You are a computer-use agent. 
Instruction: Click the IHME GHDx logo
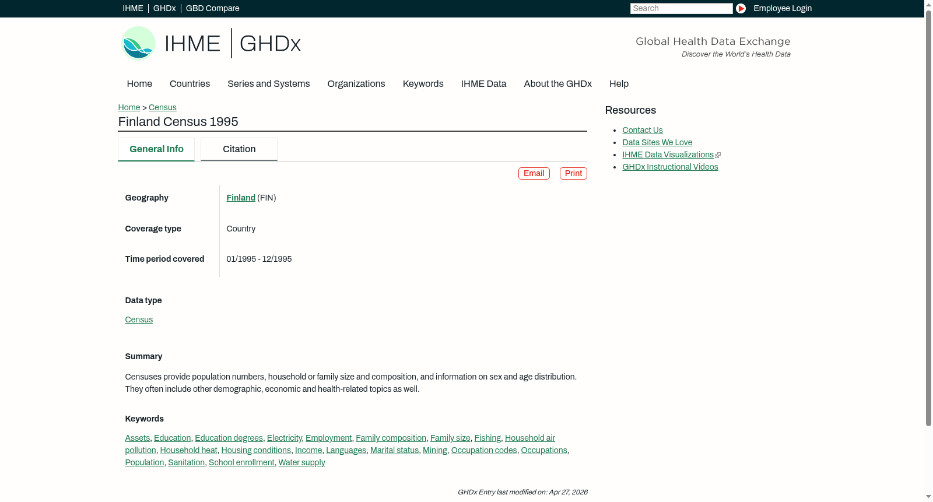211,43
